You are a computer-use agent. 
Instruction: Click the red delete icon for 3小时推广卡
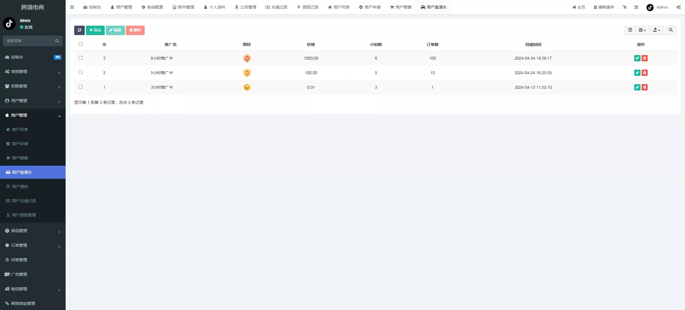click(x=644, y=87)
